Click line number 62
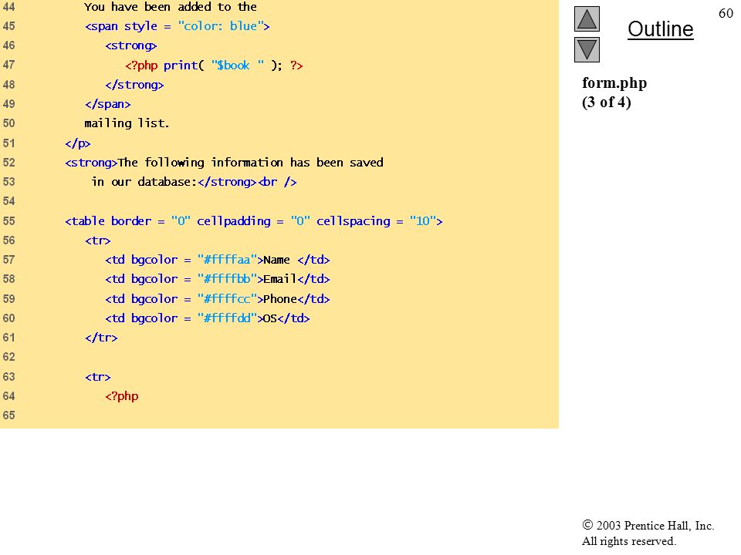 point(9,357)
